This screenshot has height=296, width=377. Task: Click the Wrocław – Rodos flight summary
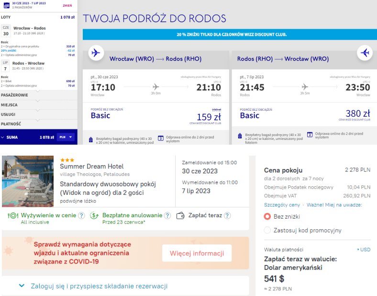click(x=29, y=31)
